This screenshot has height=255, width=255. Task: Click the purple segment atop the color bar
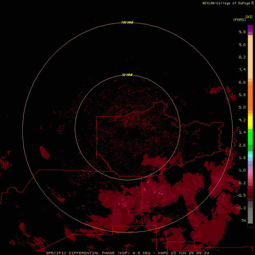click(250, 28)
